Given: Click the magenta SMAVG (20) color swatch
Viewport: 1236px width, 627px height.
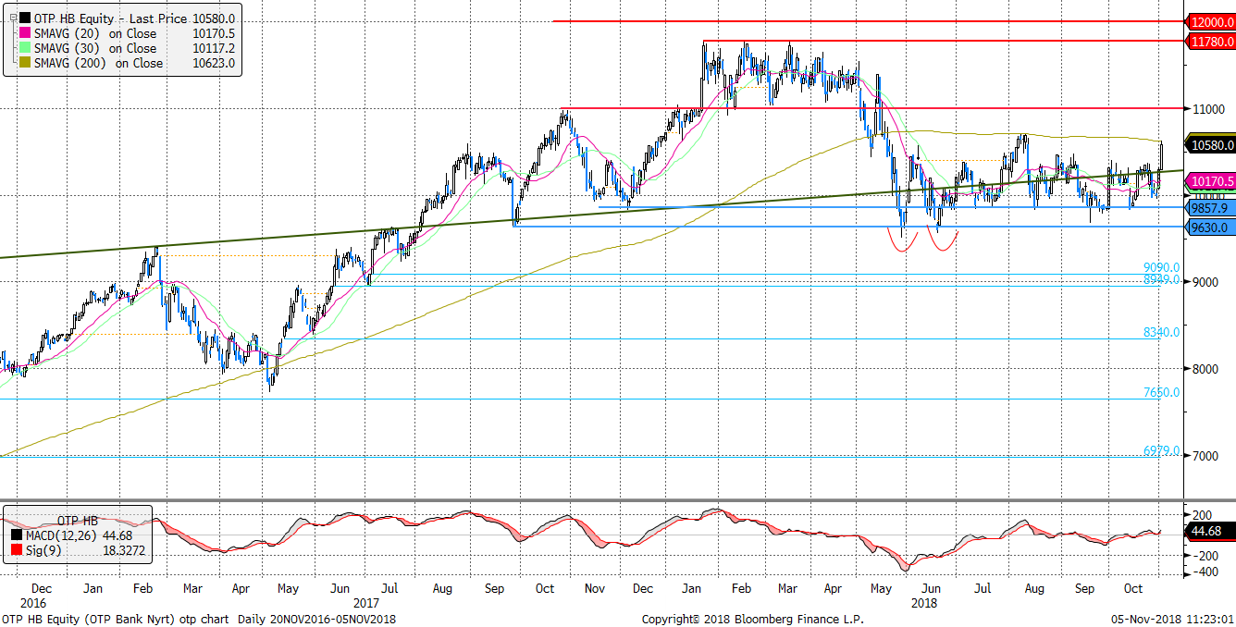Looking at the screenshot, I should pyautogui.click(x=25, y=33).
